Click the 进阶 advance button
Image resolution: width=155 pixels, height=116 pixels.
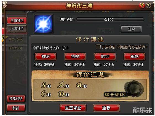(131, 29)
